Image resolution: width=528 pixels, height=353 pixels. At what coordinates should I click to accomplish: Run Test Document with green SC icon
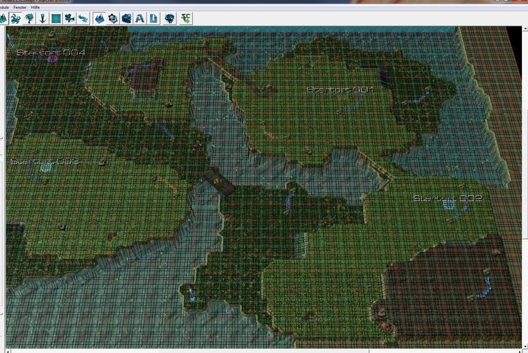click(186, 19)
